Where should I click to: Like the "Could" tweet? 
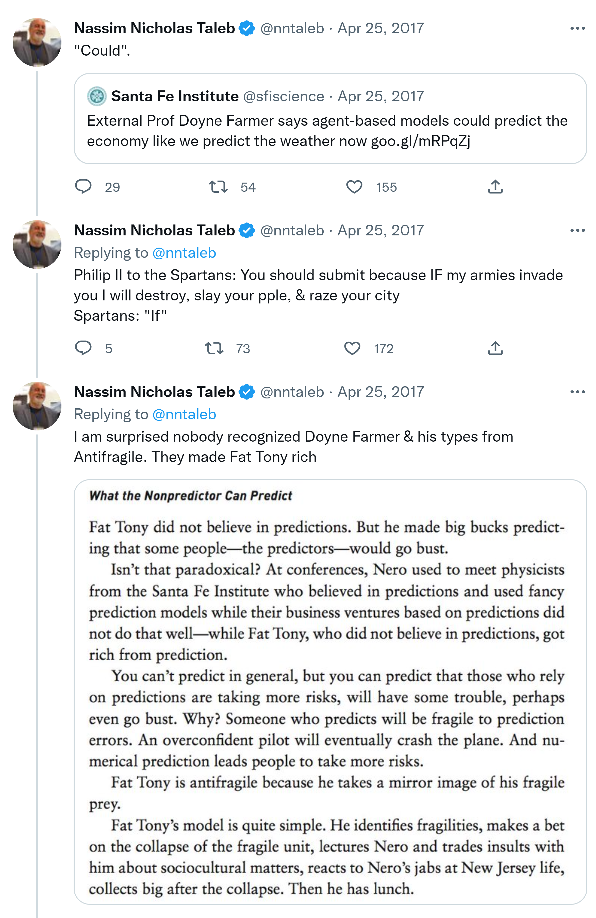point(354,187)
